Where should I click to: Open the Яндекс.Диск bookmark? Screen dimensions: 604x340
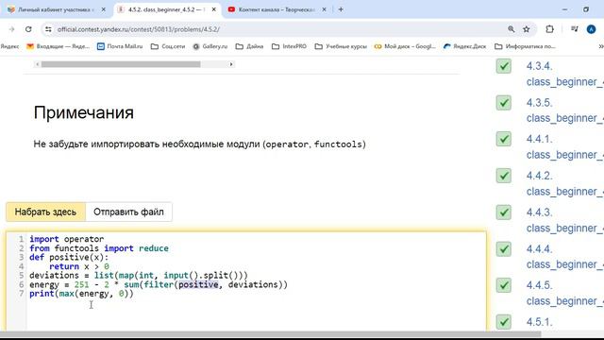click(x=464, y=46)
